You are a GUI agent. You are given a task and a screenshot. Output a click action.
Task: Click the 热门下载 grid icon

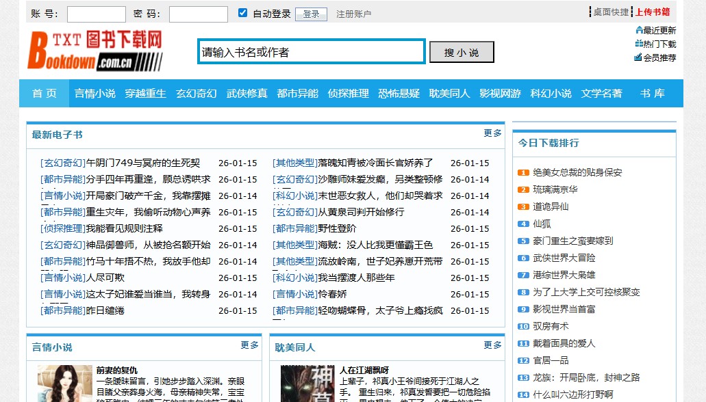click(638, 43)
